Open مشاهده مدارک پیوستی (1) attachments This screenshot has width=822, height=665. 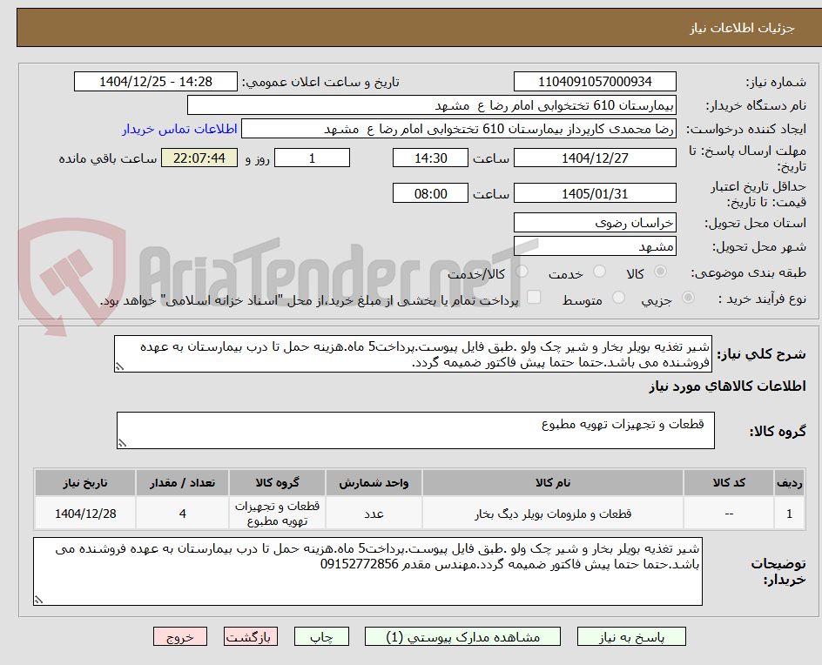(462, 636)
